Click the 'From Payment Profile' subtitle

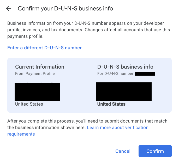[35, 74]
